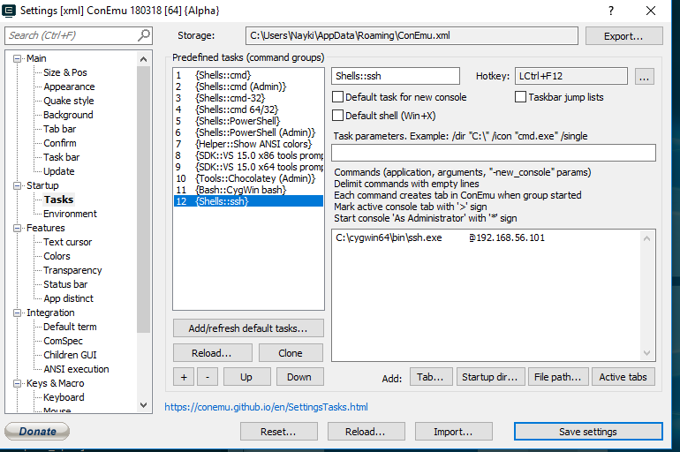The height and width of the screenshot is (452, 680).
Task: Move task Down
Action: click(299, 377)
